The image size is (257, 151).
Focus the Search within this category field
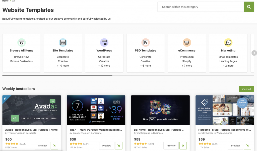click(201, 7)
